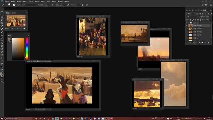Screen dimensions: 213x120
Task: Select the Type tool
Action: [2, 55]
